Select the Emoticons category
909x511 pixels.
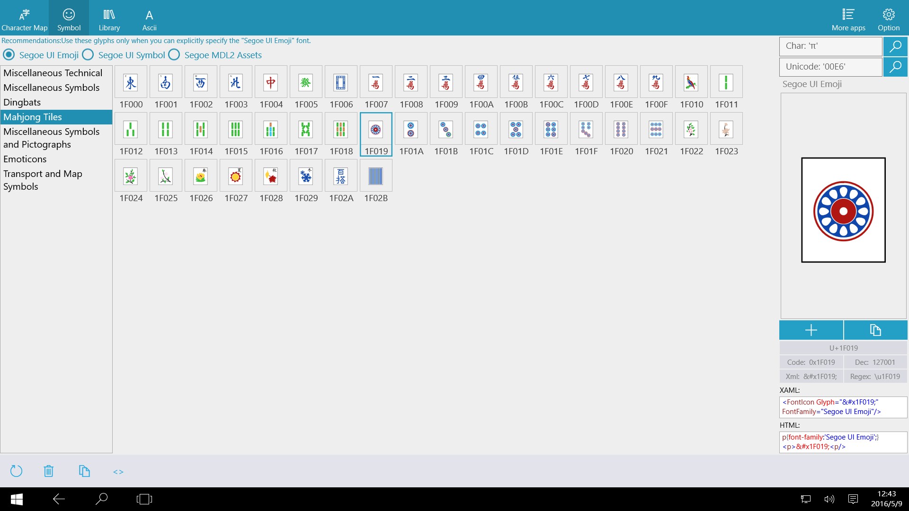[25, 159]
